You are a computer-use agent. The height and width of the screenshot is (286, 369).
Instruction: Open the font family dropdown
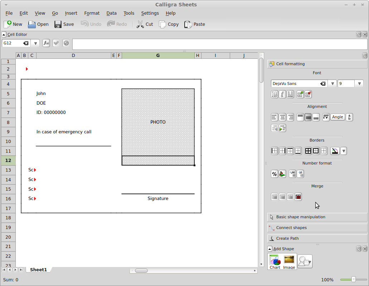click(332, 84)
